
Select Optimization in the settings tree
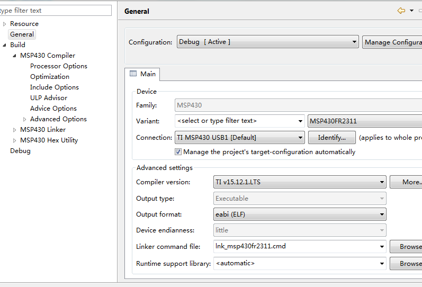pos(50,77)
